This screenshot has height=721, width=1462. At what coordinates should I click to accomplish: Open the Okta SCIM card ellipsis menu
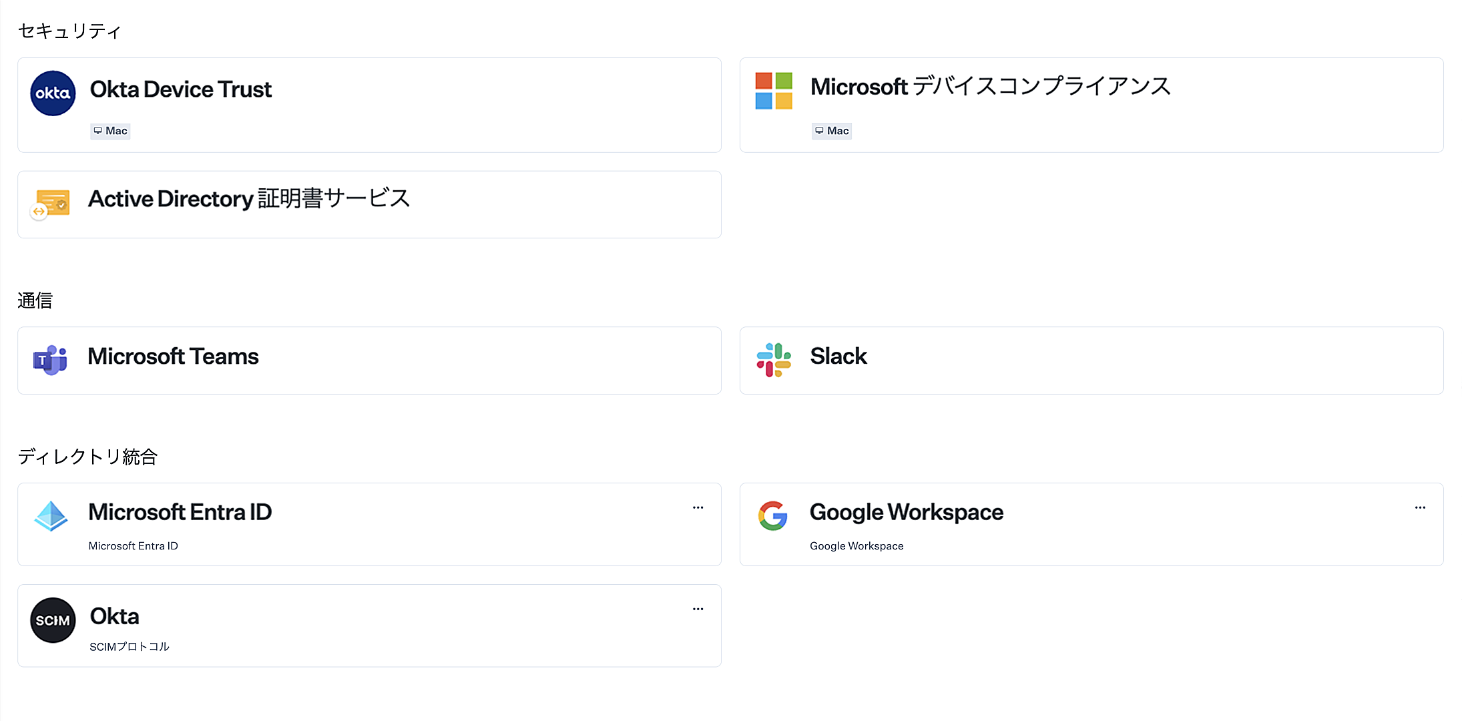coord(698,610)
